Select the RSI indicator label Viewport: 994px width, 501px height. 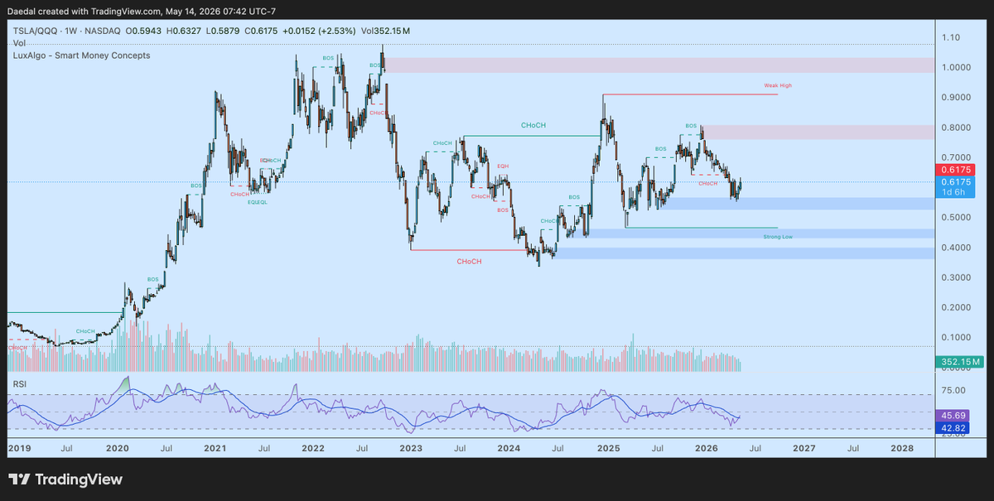point(19,384)
